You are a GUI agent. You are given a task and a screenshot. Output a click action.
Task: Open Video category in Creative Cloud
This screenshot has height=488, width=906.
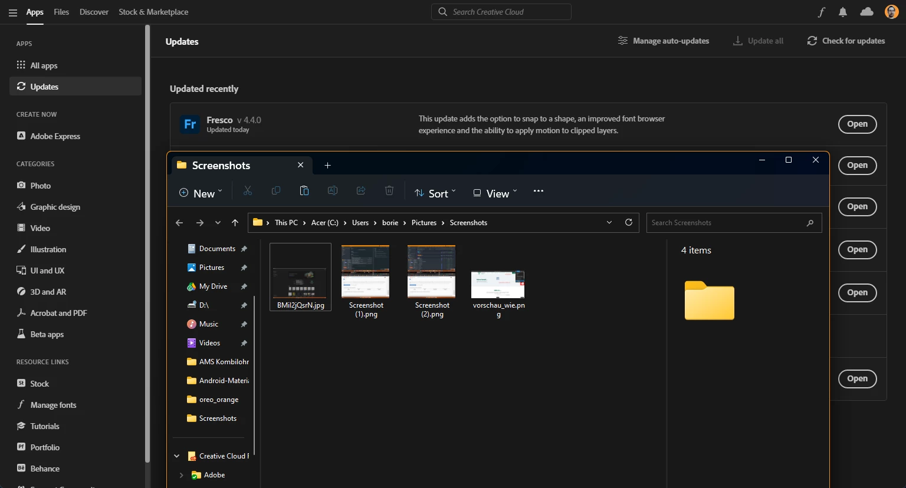(x=75, y=228)
